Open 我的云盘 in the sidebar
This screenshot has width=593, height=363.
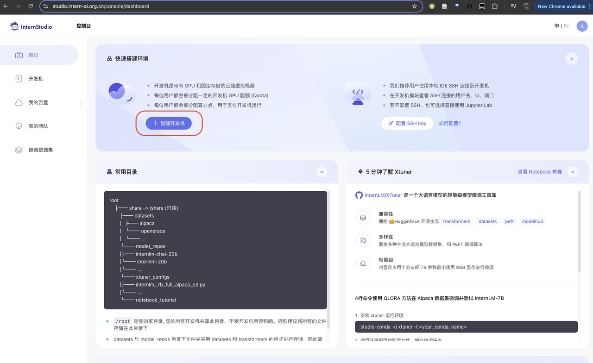point(39,102)
